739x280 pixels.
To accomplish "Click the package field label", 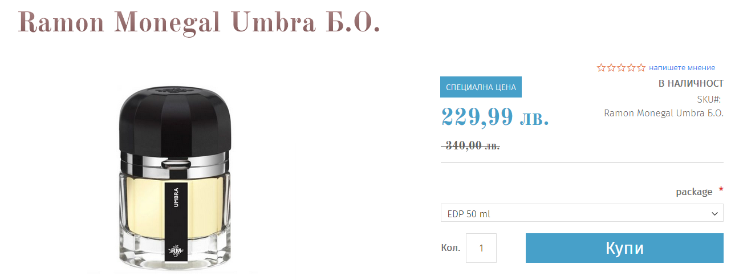I will [x=694, y=192].
